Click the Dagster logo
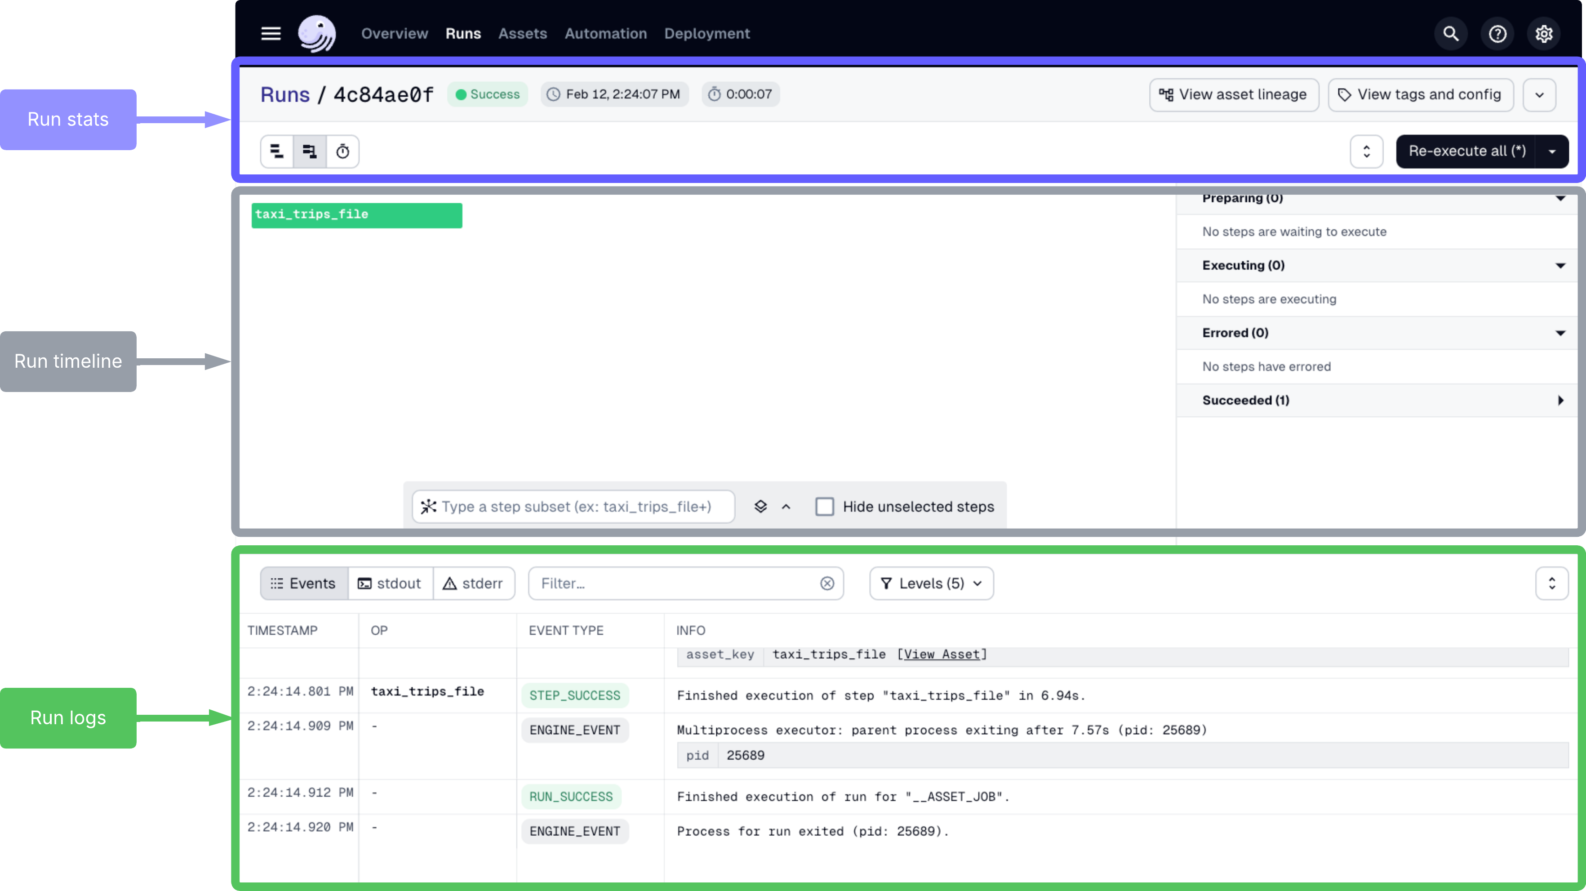 (317, 33)
